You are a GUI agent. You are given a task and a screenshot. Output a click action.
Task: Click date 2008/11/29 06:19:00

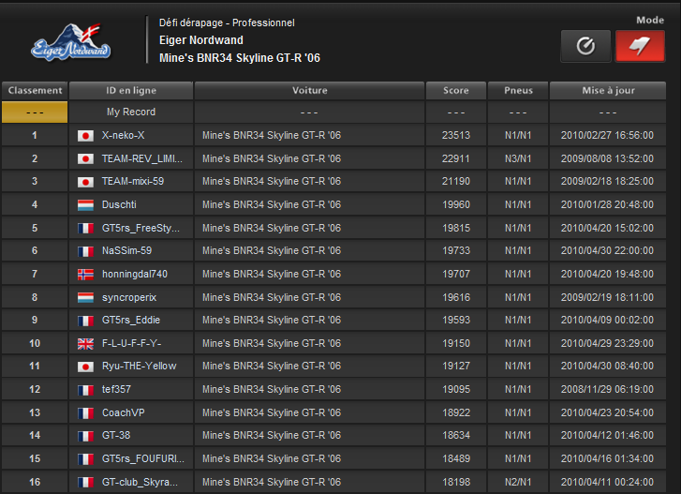[607, 389]
